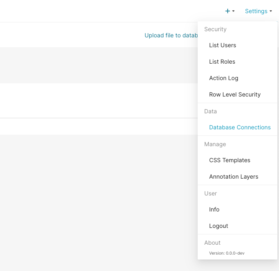This screenshot has width=279, height=271.
Task: Click the Settings caret arrow
Action: [x=271, y=11]
